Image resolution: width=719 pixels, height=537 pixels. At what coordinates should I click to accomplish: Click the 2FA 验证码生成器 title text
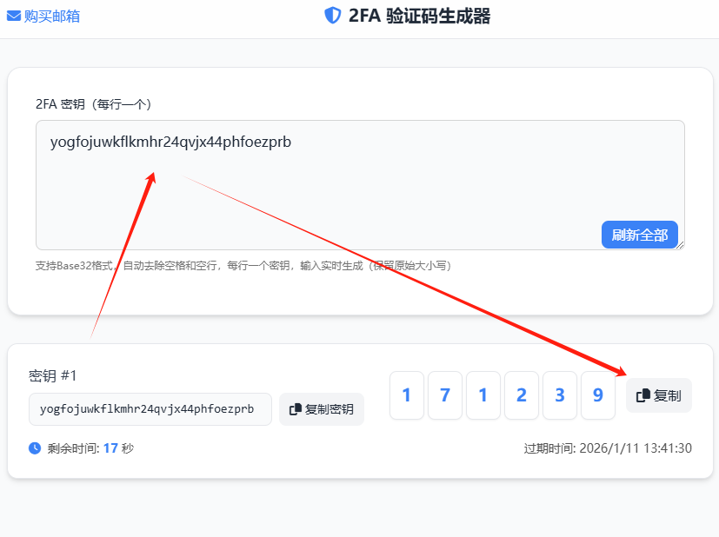click(419, 16)
